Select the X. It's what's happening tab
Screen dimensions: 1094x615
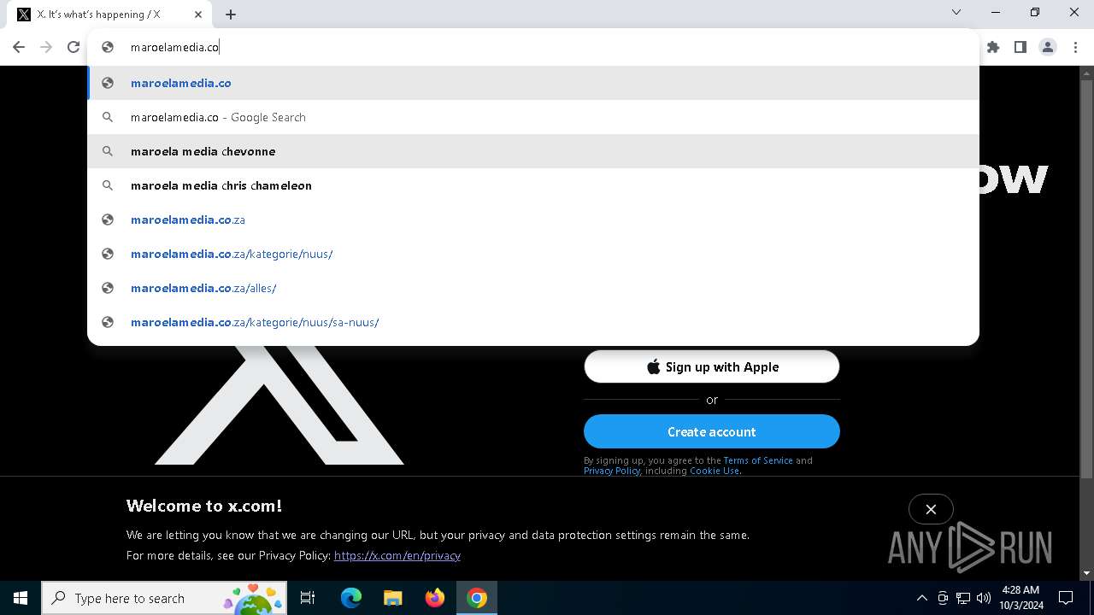click(x=109, y=15)
